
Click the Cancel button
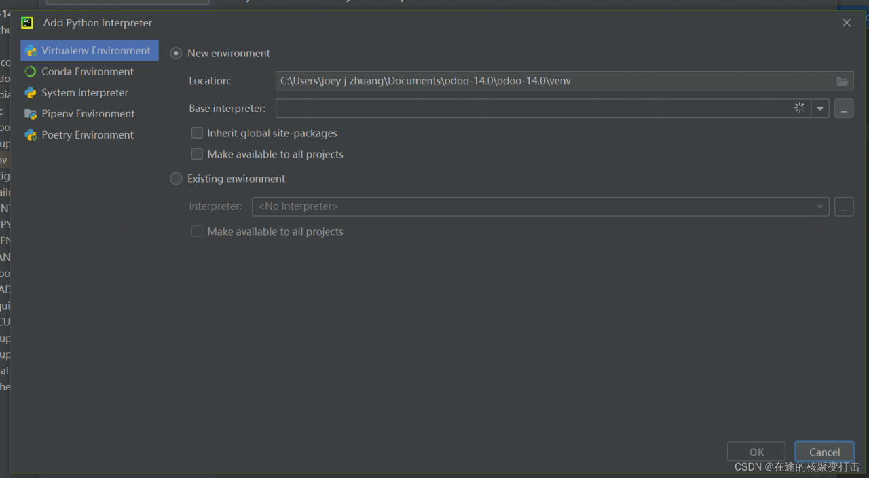pyautogui.click(x=824, y=452)
